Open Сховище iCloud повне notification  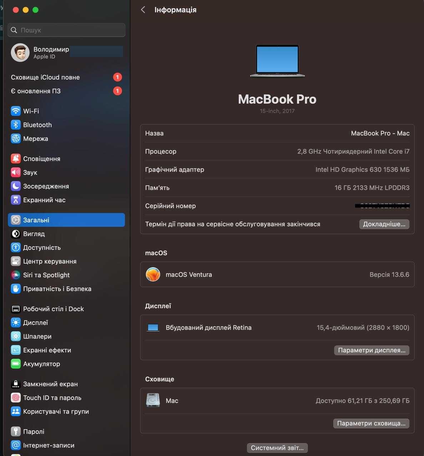tap(66, 77)
